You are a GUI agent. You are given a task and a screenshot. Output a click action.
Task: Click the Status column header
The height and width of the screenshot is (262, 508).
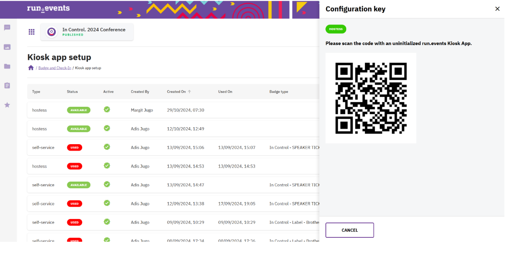(x=72, y=92)
